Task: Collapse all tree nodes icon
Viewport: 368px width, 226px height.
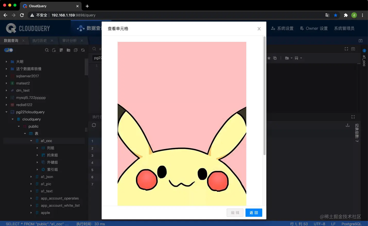Action: [76, 50]
